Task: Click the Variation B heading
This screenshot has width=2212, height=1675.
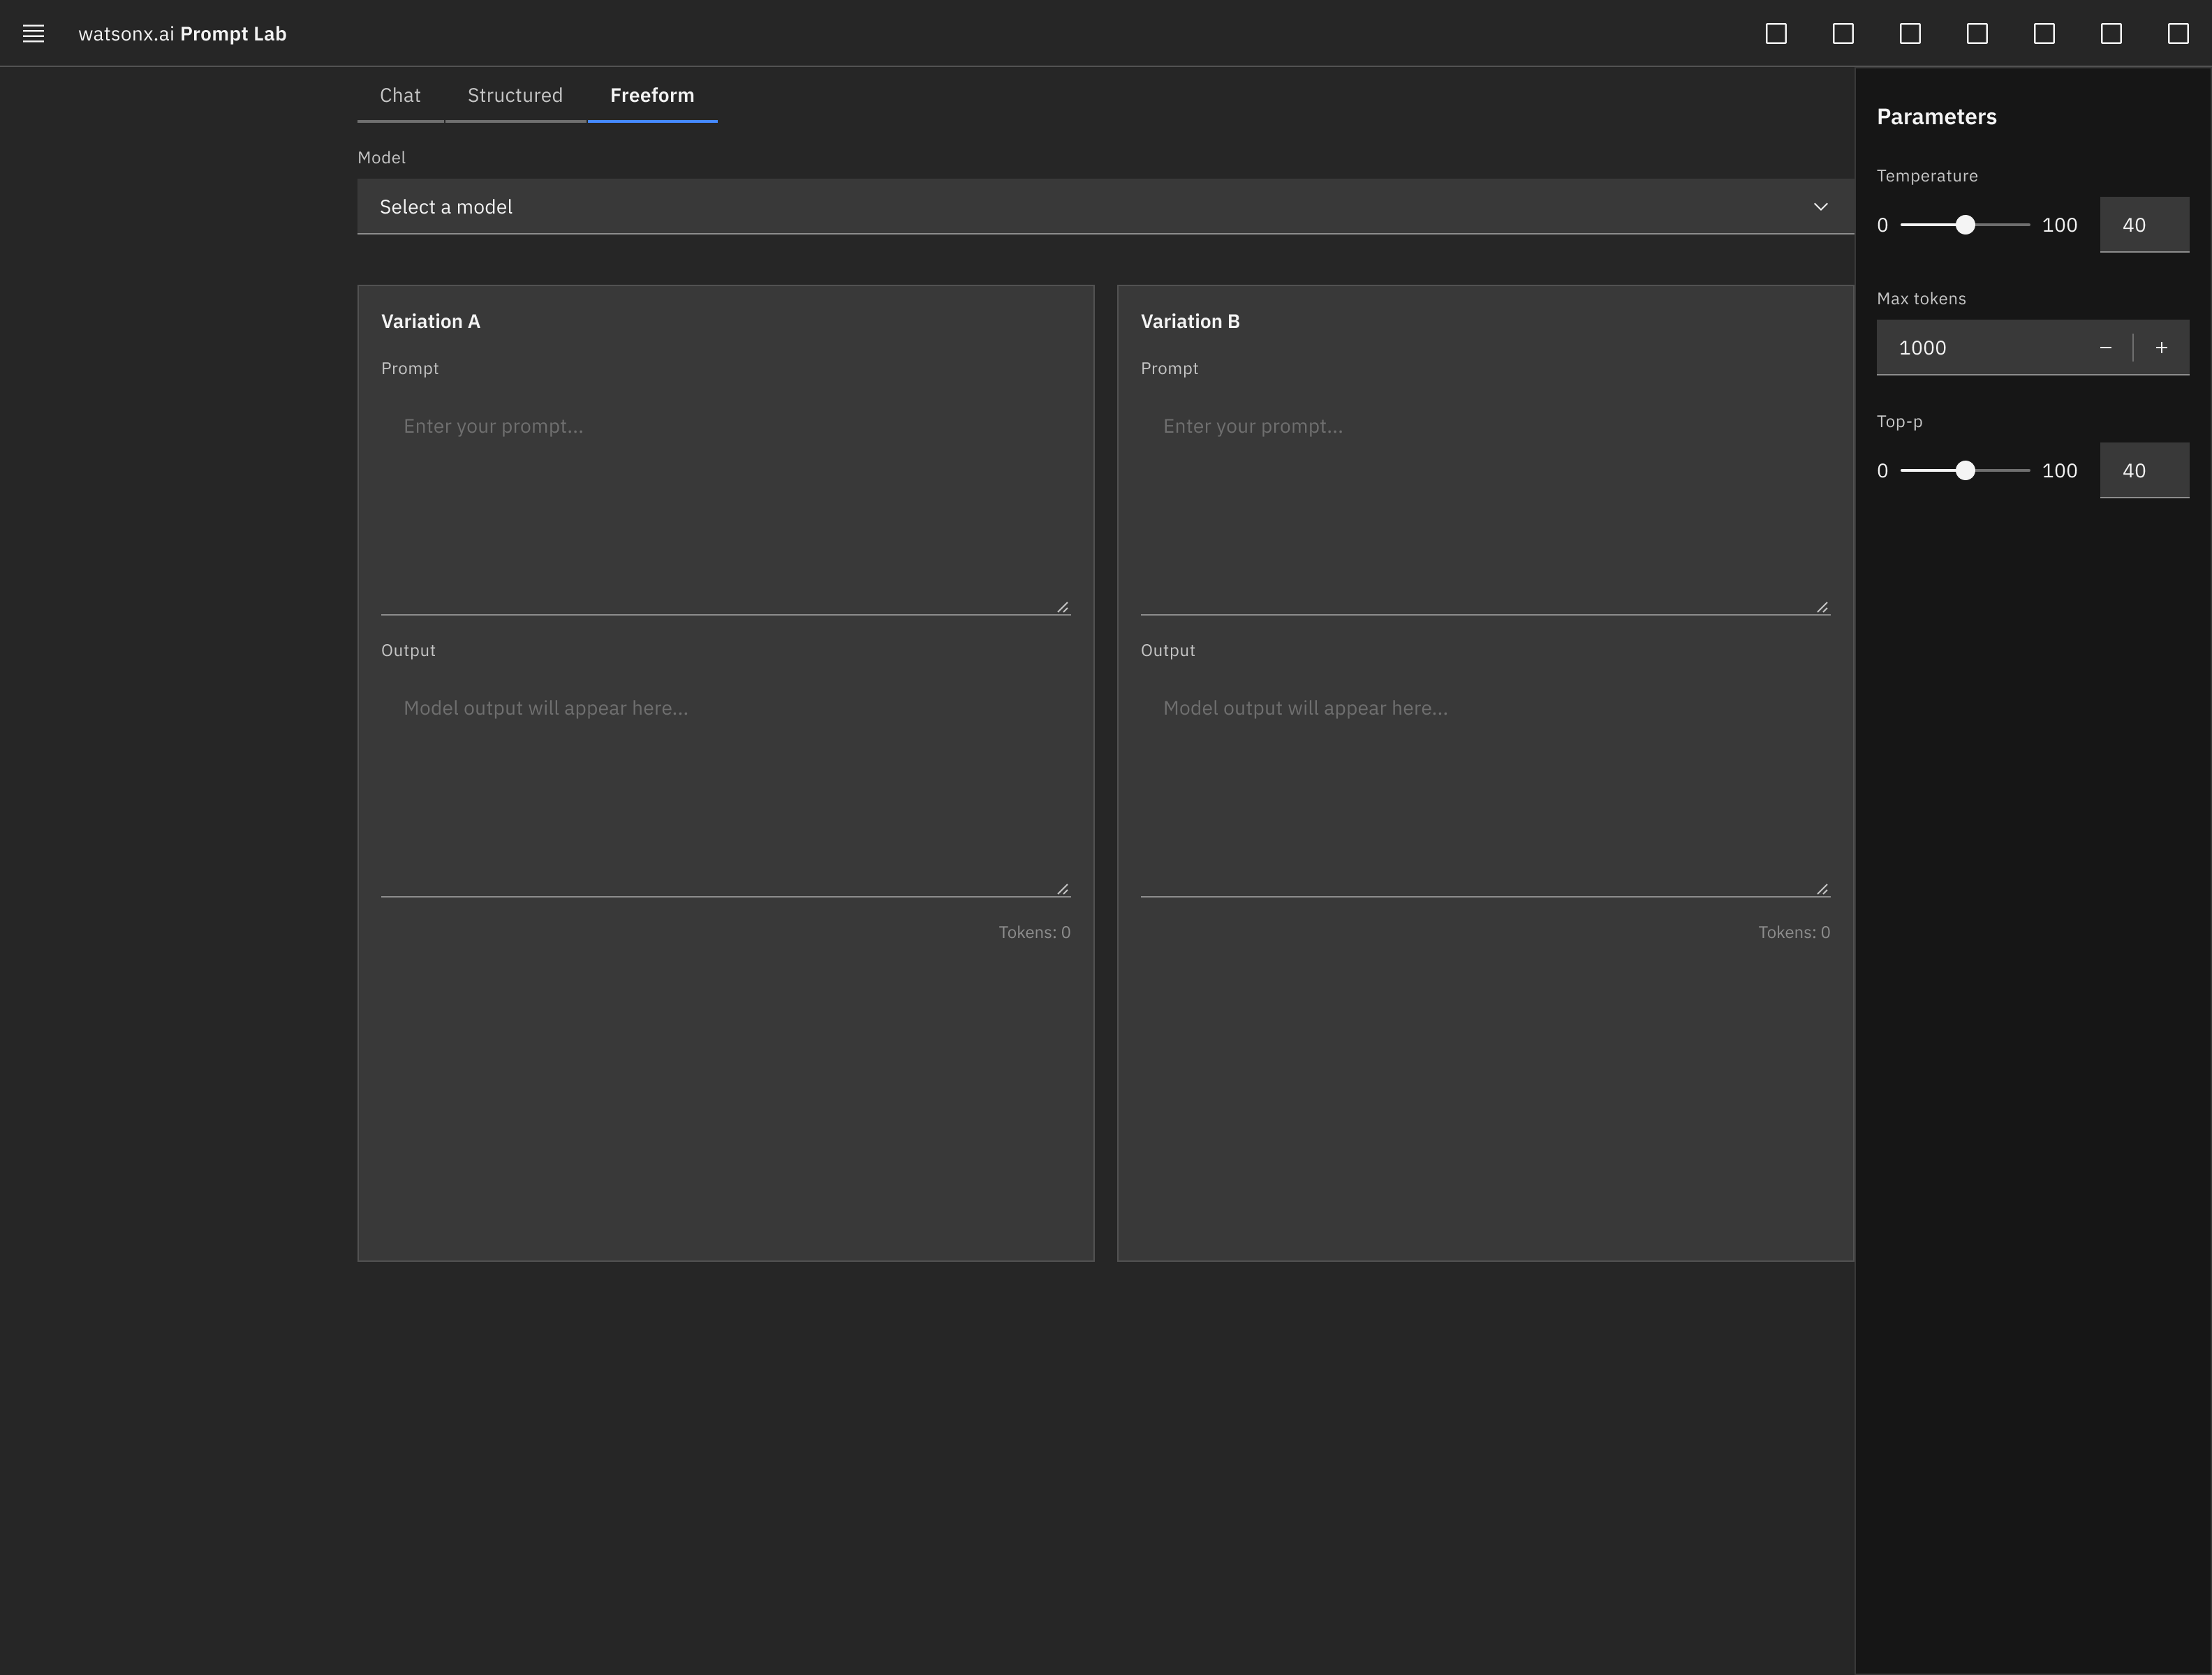Action: (x=1190, y=322)
